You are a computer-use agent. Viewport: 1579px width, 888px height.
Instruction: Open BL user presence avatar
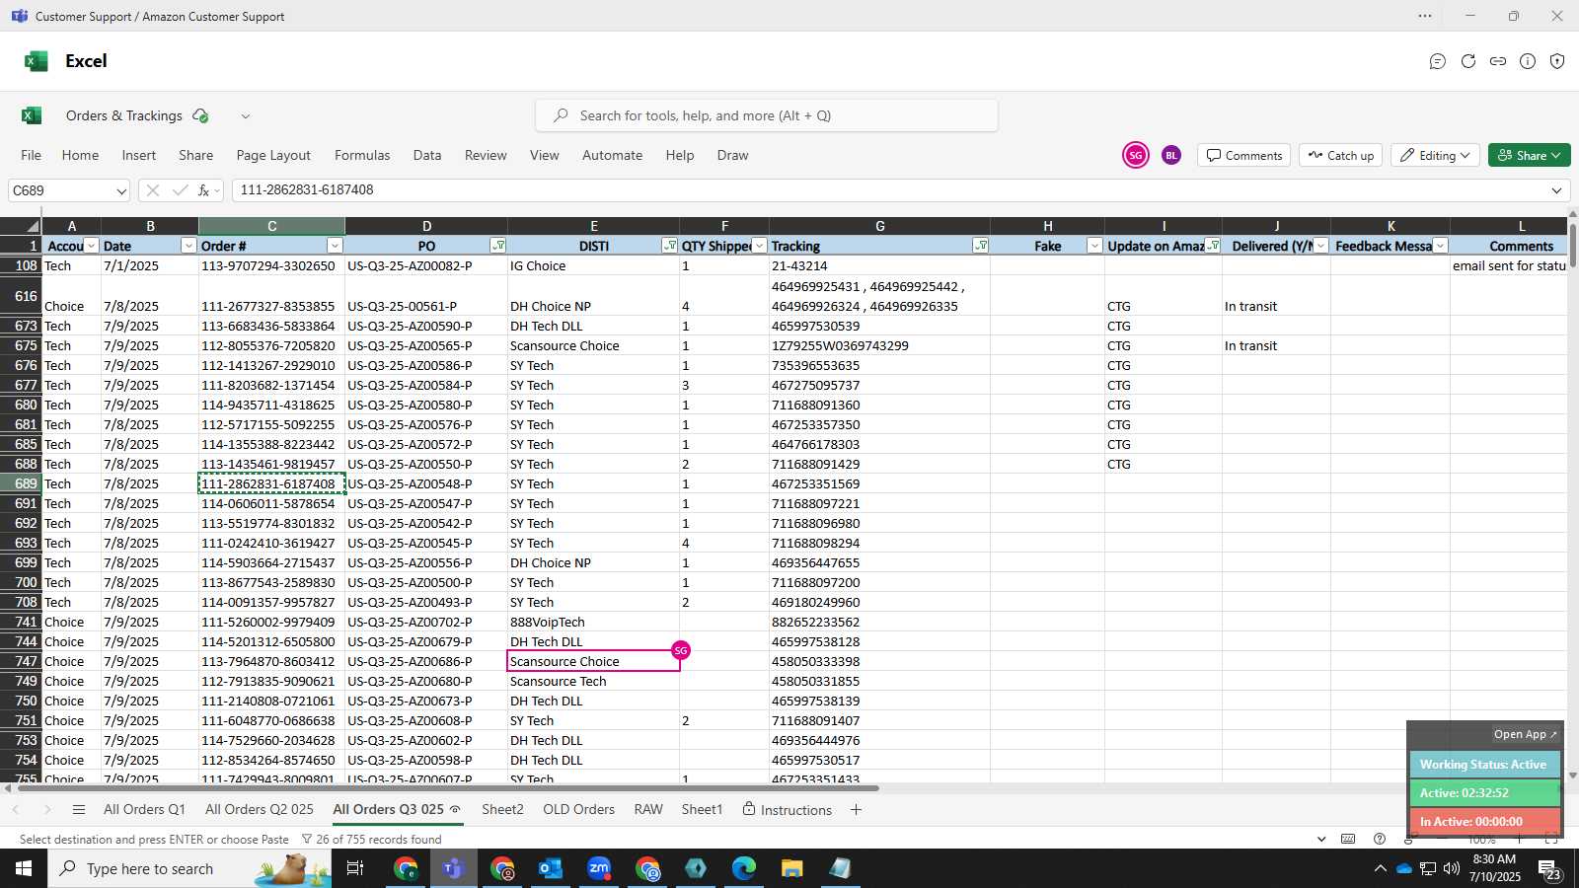pyautogui.click(x=1171, y=155)
